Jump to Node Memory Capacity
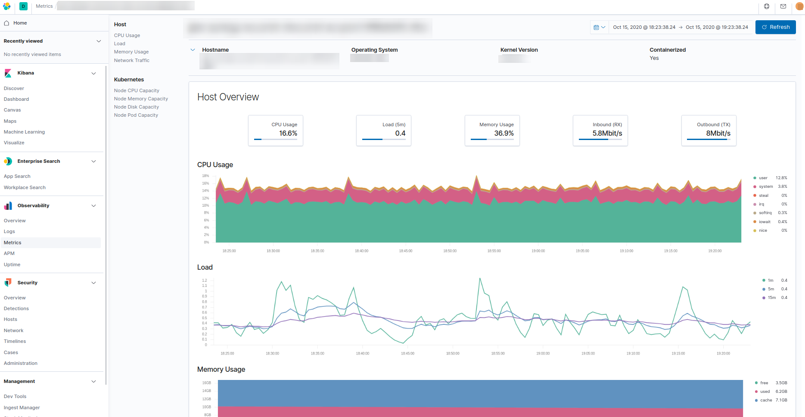 [141, 99]
